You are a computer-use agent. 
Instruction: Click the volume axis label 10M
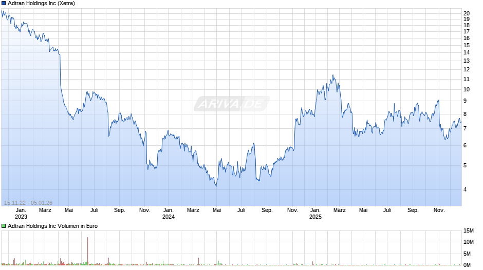[469, 242]
